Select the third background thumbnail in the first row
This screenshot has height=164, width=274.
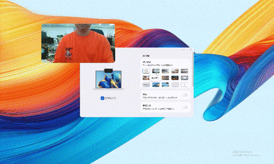165,71
